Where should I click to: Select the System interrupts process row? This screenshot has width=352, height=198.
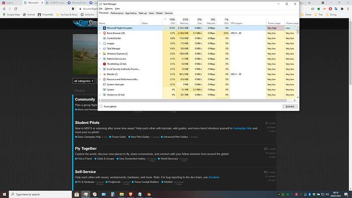[x=197, y=85]
